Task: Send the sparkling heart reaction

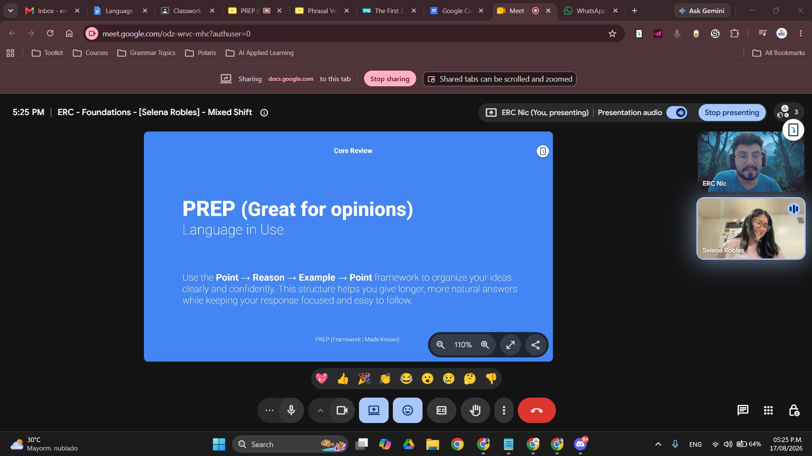Action: click(x=322, y=379)
